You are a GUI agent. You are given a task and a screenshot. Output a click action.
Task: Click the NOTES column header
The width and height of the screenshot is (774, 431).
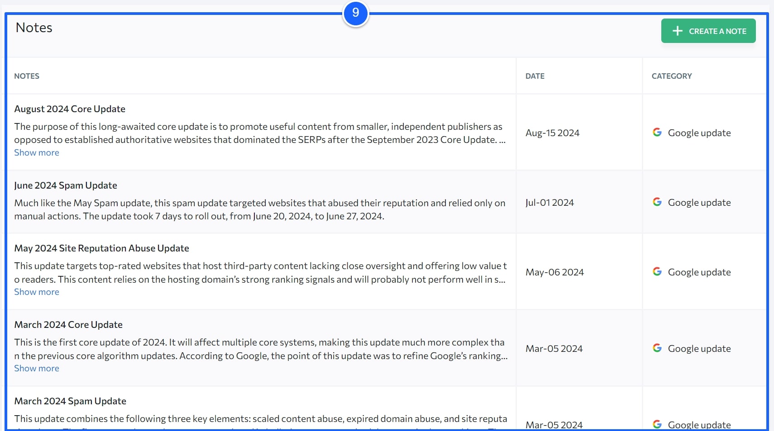tap(27, 76)
